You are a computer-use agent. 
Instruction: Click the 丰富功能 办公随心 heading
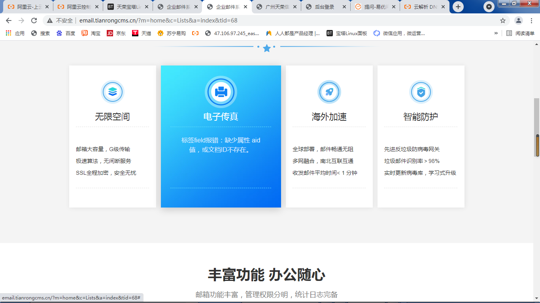point(266,275)
